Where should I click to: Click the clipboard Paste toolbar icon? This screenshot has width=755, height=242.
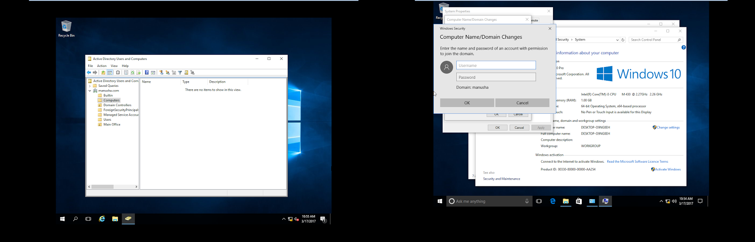click(118, 73)
